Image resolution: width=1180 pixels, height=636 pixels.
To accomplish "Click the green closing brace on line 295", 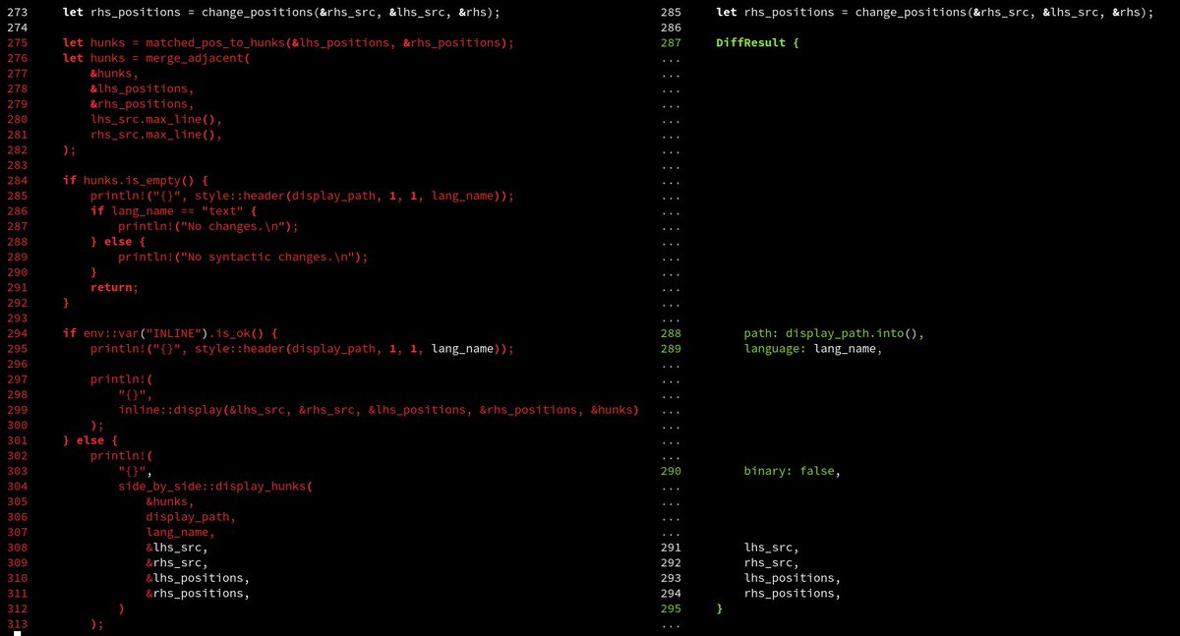I will point(720,609).
